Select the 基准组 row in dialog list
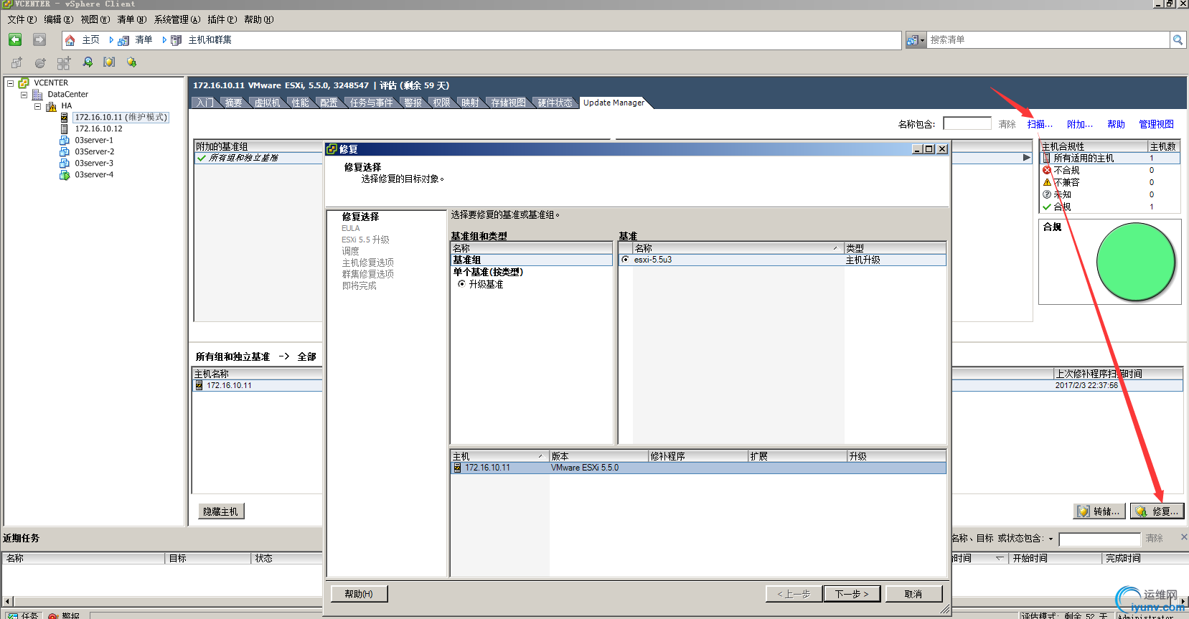Screen dimensions: 1189x619 point(531,260)
